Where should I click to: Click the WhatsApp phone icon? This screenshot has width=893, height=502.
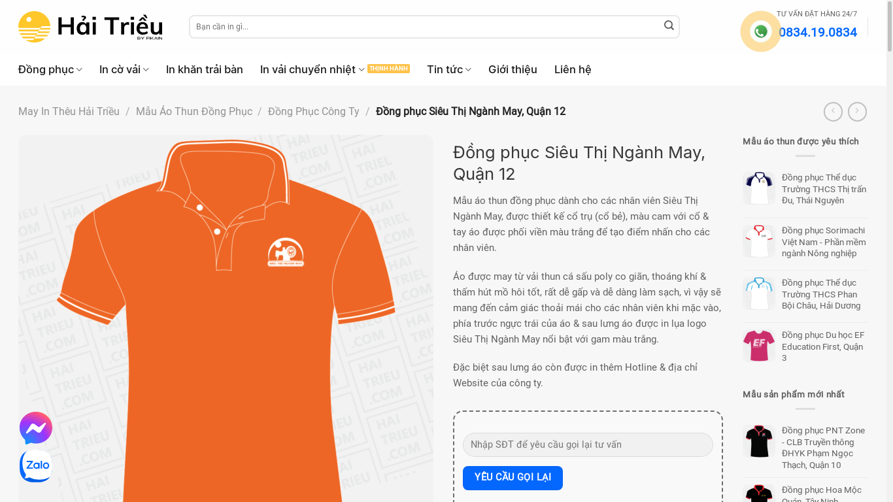coord(760,31)
